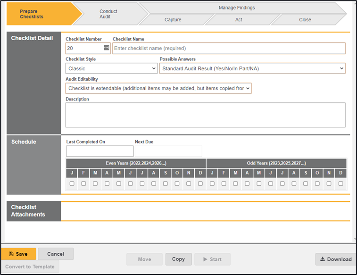Click the Save button with disk icon
Image resolution: width=357 pixels, height=275 pixels.
pos(18,254)
